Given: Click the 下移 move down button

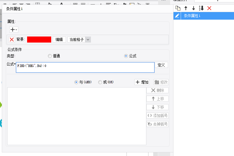Looking at the screenshot, I should tap(158, 107).
